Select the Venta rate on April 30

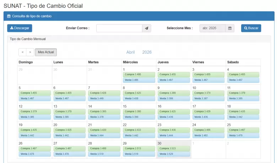(174, 154)
